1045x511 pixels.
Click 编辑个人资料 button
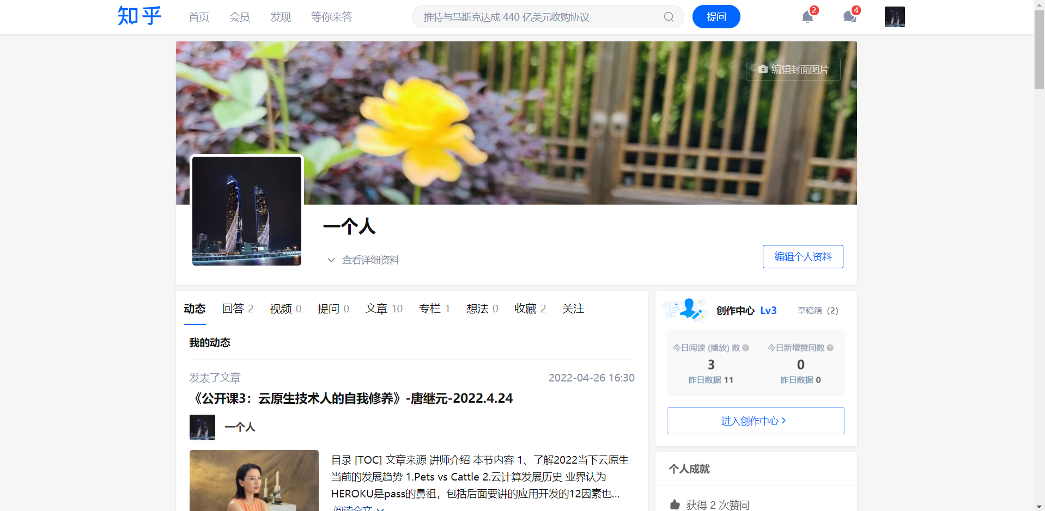click(803, 256)
